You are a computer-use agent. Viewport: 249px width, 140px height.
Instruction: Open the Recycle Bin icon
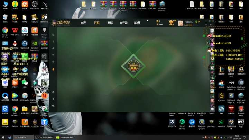[5, 18]
